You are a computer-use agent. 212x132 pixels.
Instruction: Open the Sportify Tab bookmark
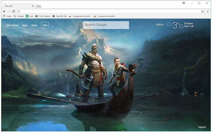pos(60,16)
